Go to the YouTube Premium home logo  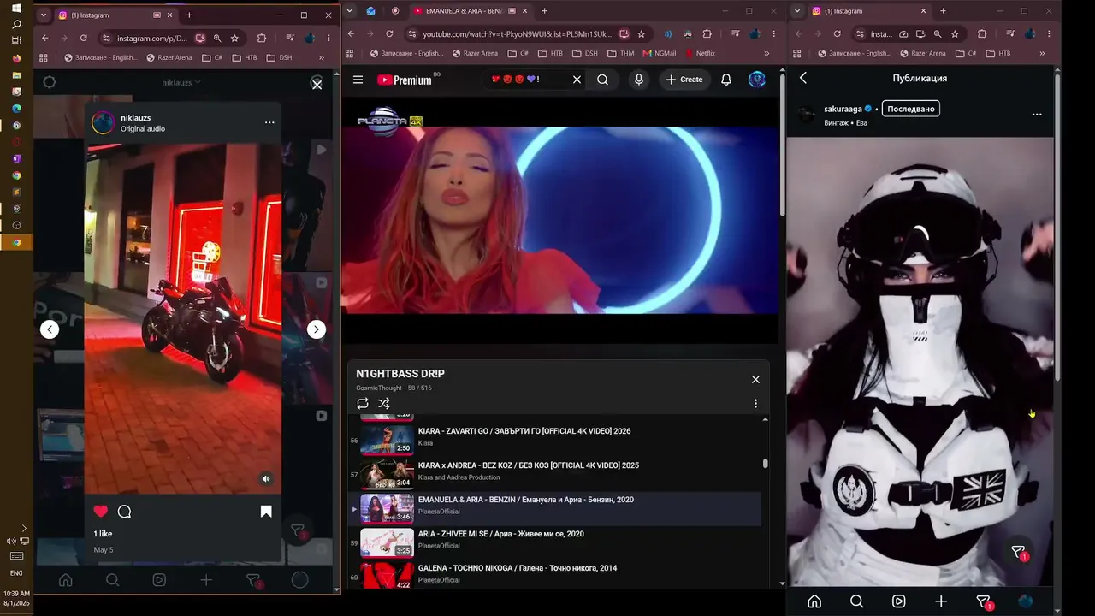tap(405, 80)
